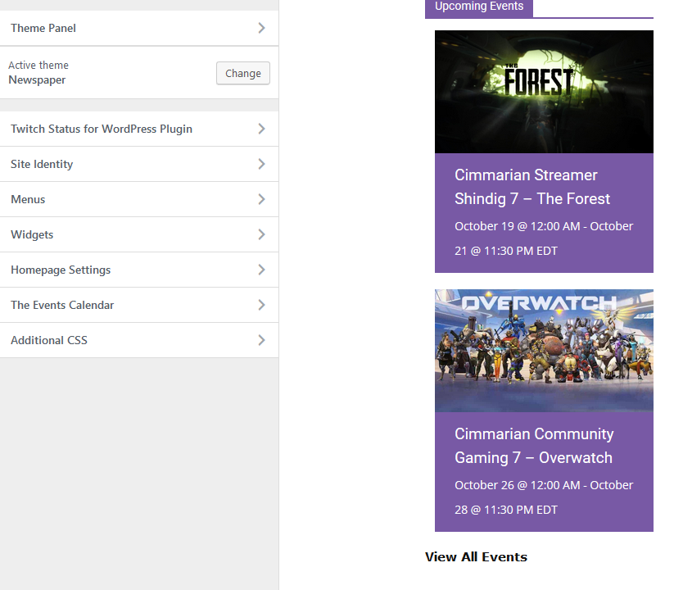Screen dimensions: 674x590
Task: Expand The Events Calendar chevron
Action: (x=261, y=305)
